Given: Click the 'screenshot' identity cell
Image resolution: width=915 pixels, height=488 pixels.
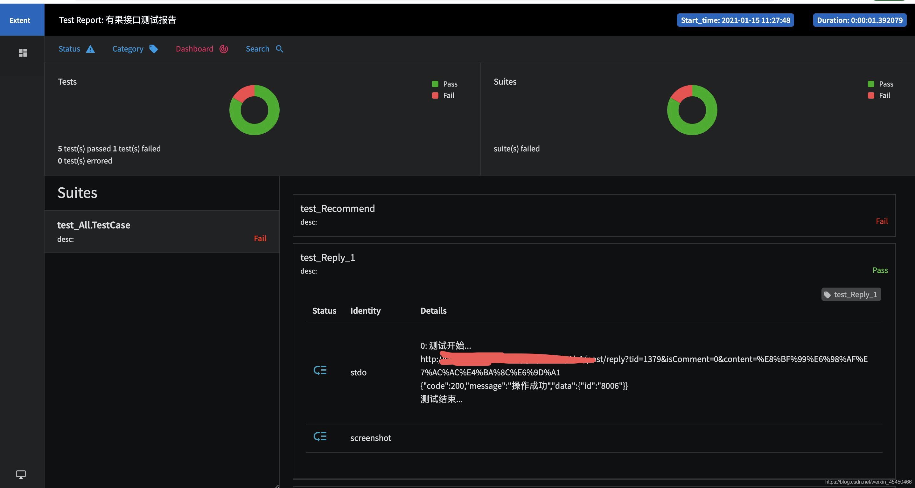Looking at the screenshot, I should [x=370, y=438].
